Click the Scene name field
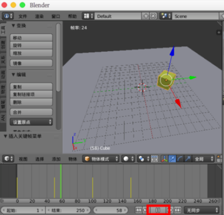Viewport: 224px width, 215px height. (195, 16)
